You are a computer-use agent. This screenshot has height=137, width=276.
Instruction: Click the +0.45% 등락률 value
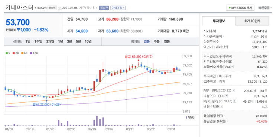click(262, 121)
